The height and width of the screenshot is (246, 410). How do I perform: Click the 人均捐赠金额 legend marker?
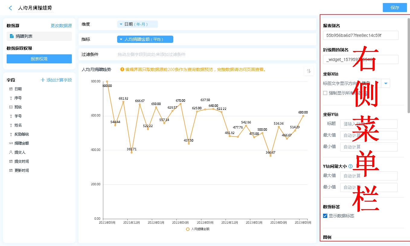(188, 229)
